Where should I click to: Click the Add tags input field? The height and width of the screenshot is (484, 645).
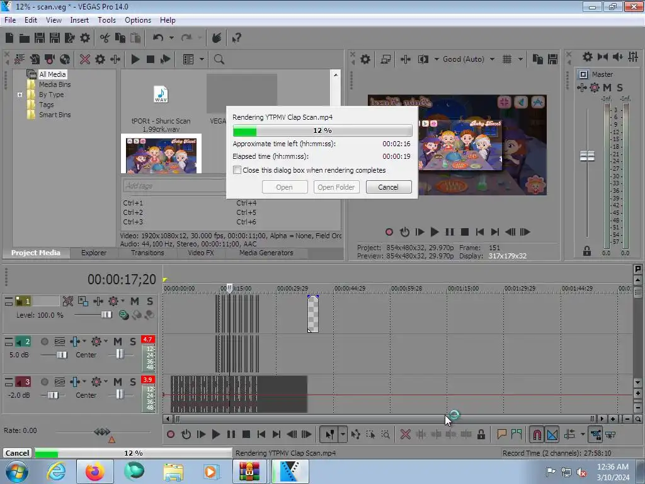pos(174,186)
